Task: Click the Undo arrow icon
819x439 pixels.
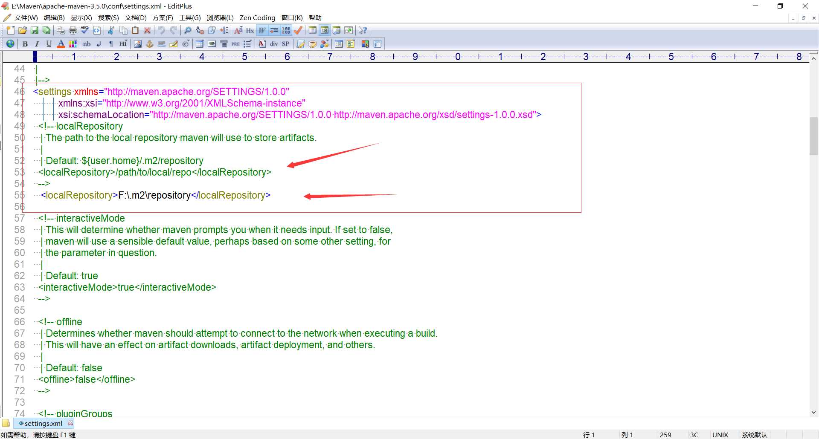Action: tap(161, 30)
